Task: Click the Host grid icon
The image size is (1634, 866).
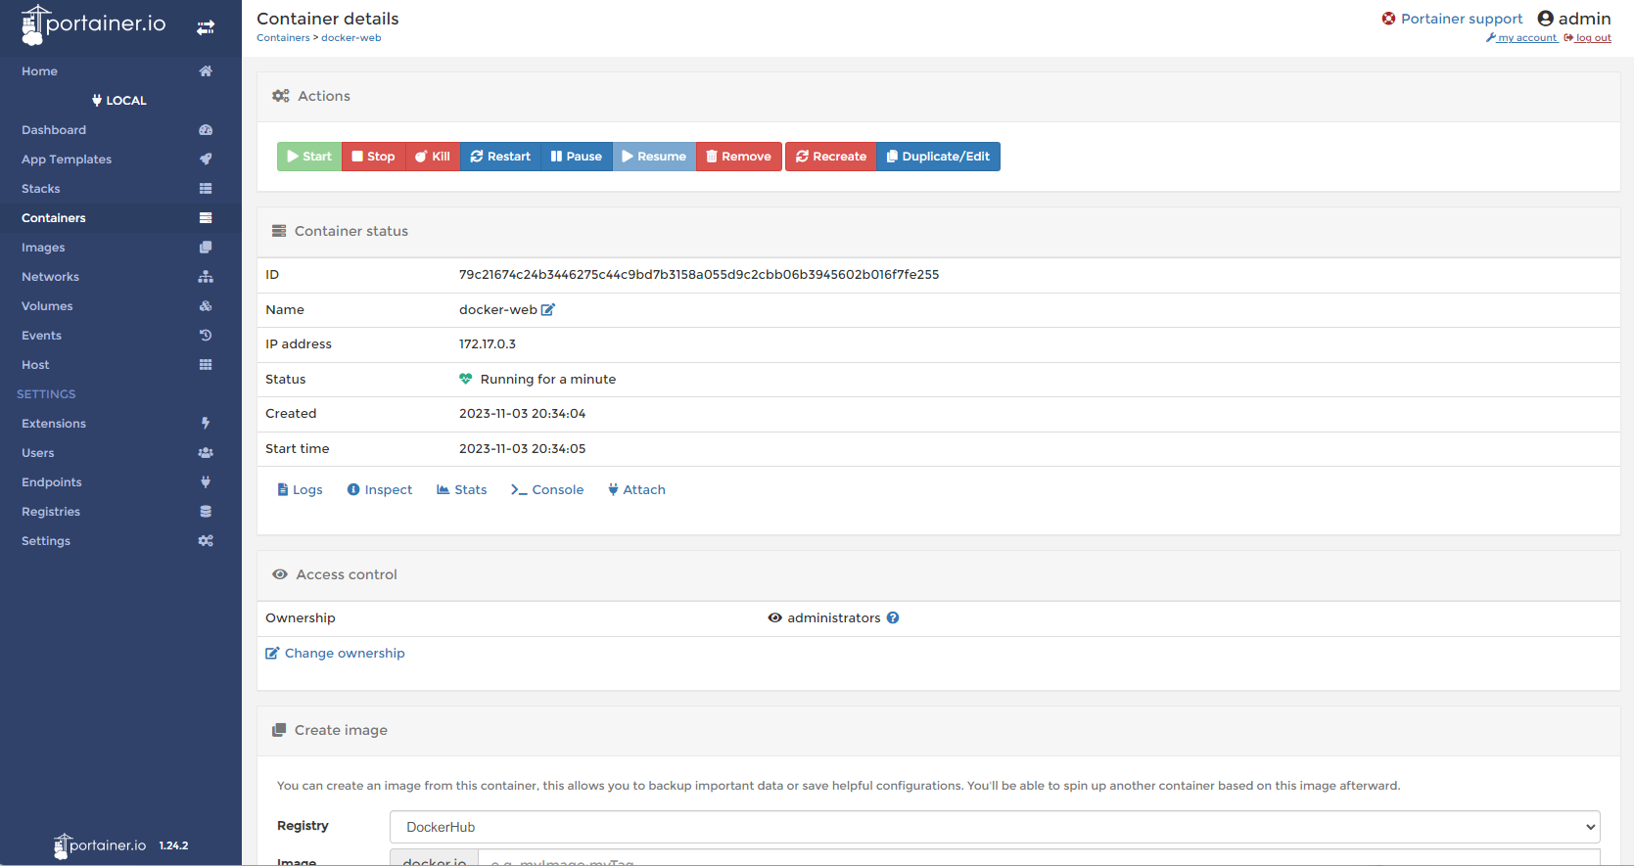Action: (206, 365)
